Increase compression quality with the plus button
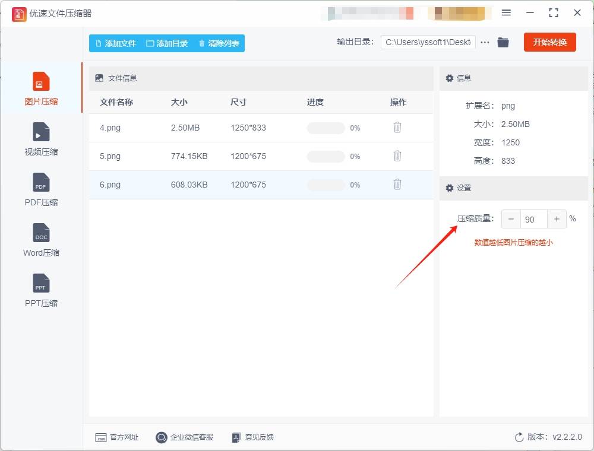Image resolution: width=594 pixels, height=451 pixels. (557, 219)
